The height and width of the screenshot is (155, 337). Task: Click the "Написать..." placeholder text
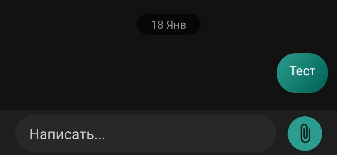tap(67, 134)
